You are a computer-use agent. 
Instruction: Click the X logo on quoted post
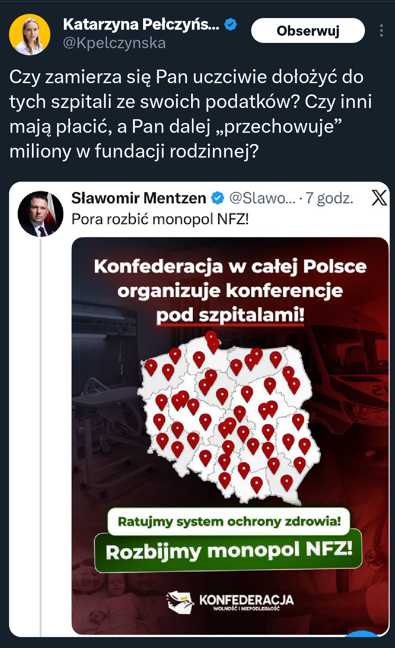point(379,198)
